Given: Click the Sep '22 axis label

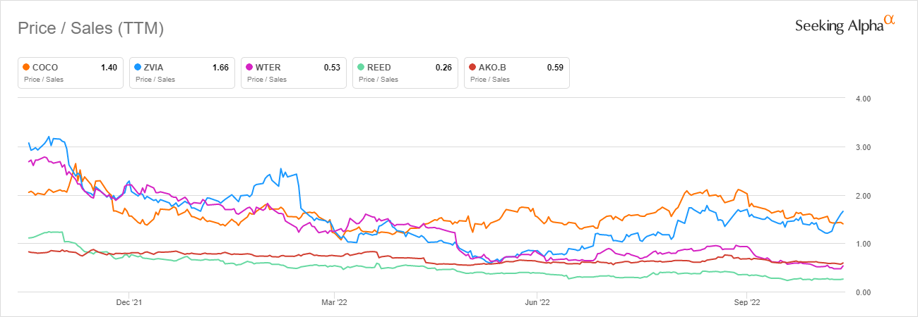Looking at the screenshot, I should 746,303.
